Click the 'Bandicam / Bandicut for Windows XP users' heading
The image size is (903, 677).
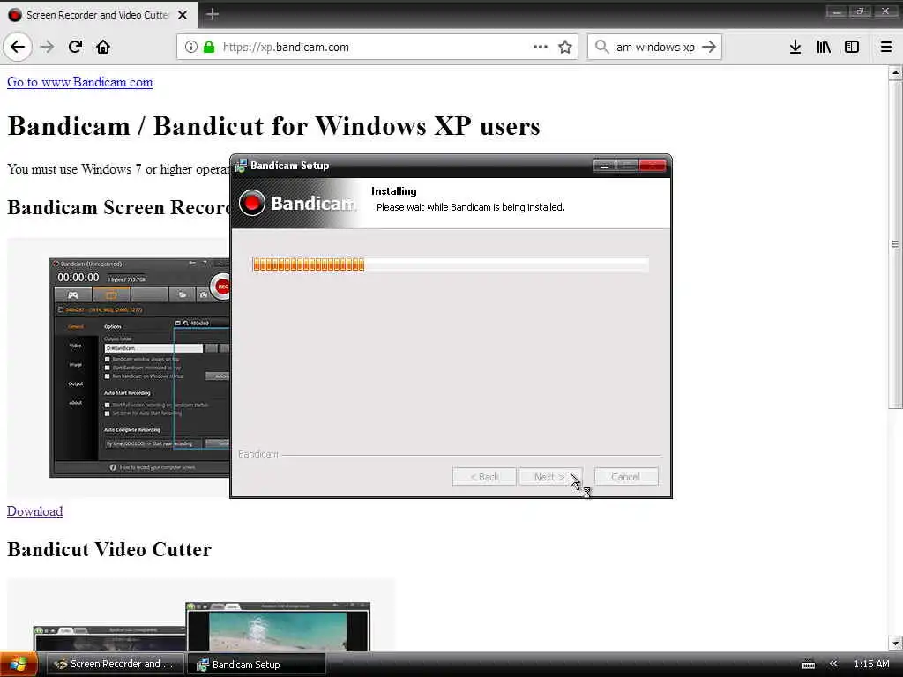pyautogui.click(x=273, y=126)
